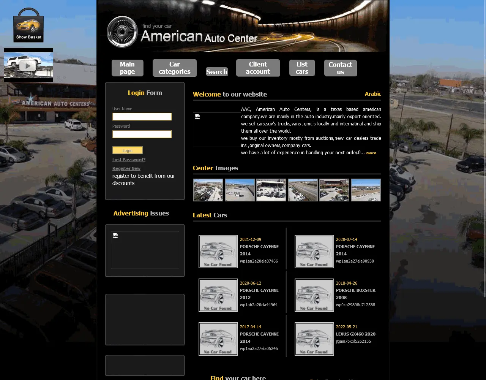Select Porsche Cayenne 2014 dated 2021-12-09

(x=259, y=250)
